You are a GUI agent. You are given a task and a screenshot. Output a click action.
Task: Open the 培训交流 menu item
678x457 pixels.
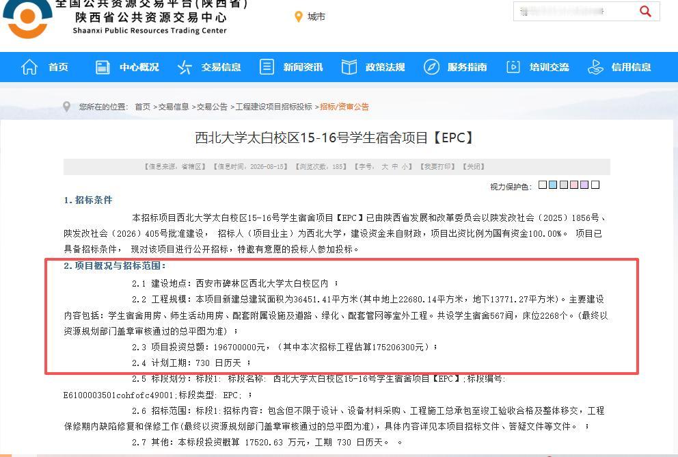pyautogui.click(x=549, y=67)
